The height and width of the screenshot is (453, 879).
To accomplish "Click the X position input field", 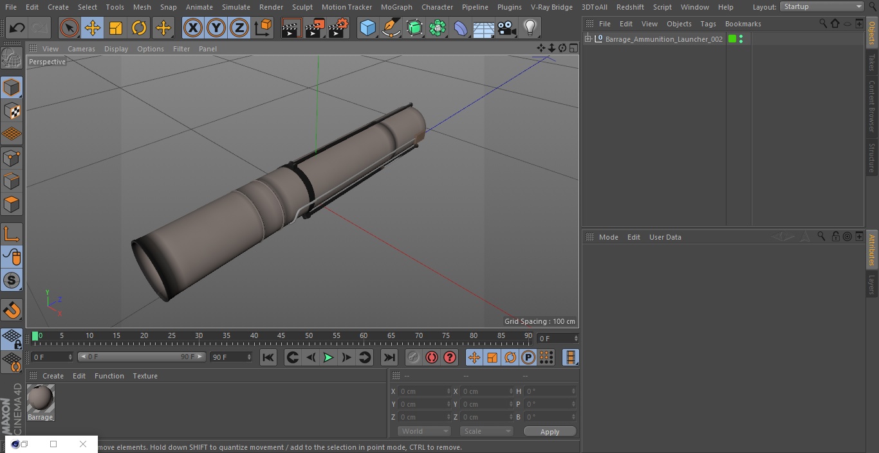I will [x=423, y=391].
